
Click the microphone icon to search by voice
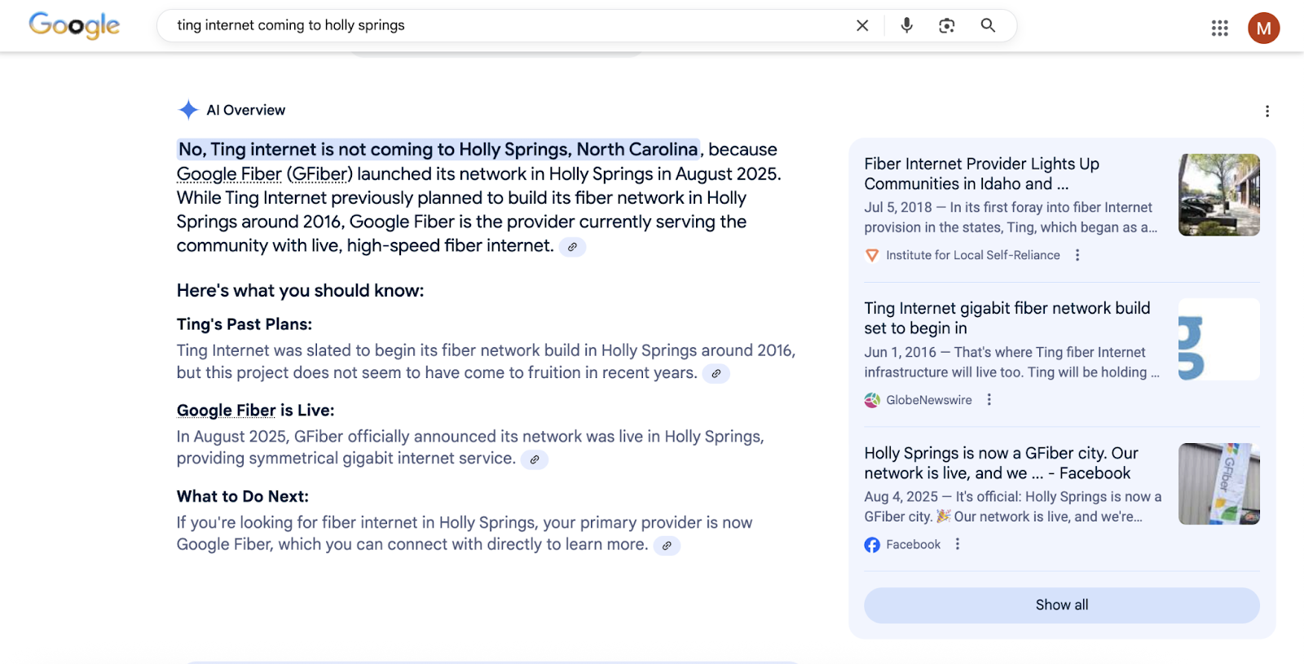(x=906, y=25)
